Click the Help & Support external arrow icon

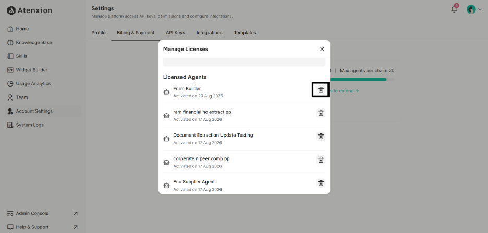[75, 227]
